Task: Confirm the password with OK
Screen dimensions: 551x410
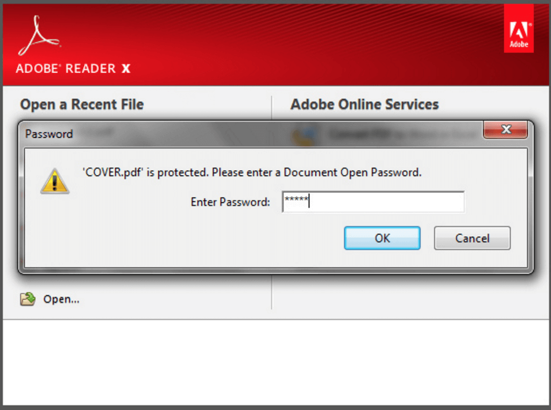Action: (x=382, y=238)
